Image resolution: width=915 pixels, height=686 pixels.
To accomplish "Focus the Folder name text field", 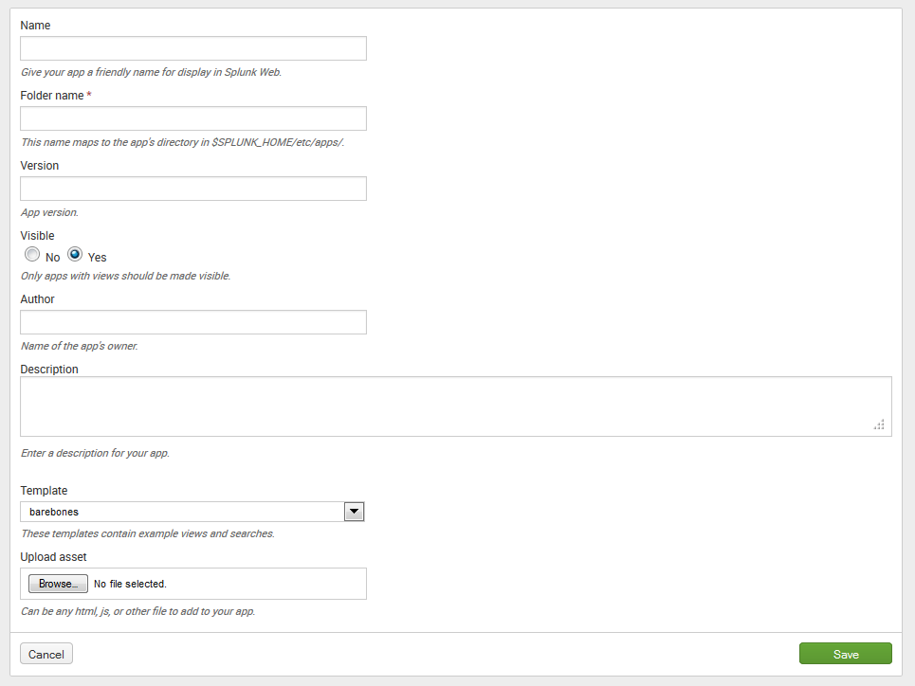I will [193, 118].
